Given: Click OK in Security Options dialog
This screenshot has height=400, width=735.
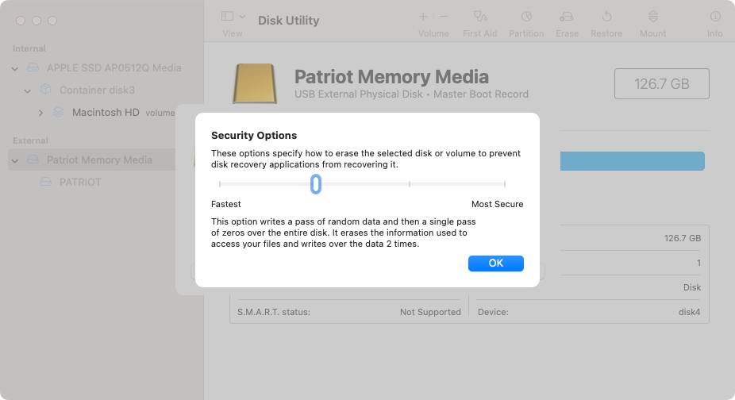Looking at the screenshot, I should tap(495, 263).
